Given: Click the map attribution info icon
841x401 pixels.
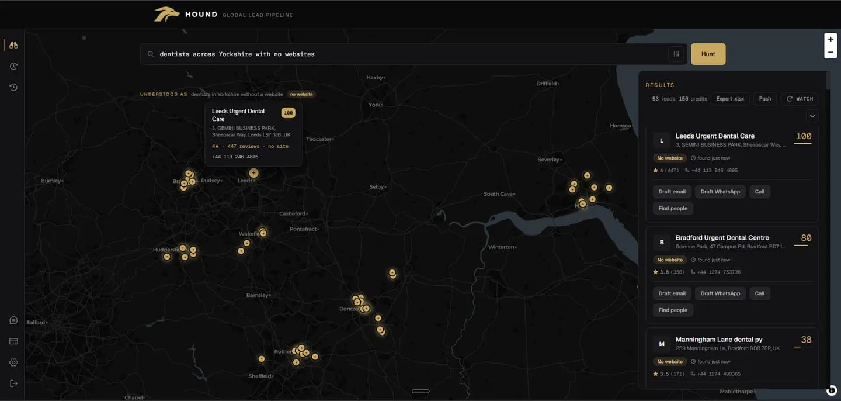Looking at the screenshot, I should click(x=832, y=390).
